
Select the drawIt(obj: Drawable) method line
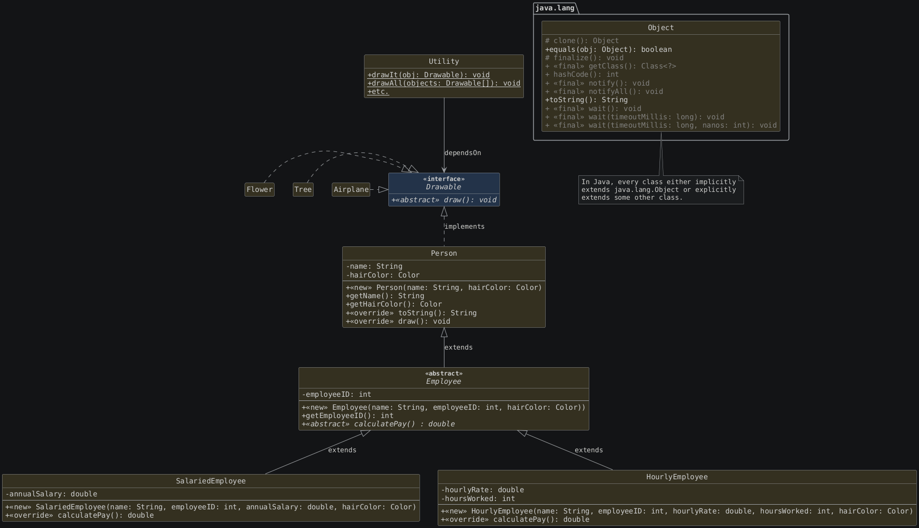click(x=428, y=75)
